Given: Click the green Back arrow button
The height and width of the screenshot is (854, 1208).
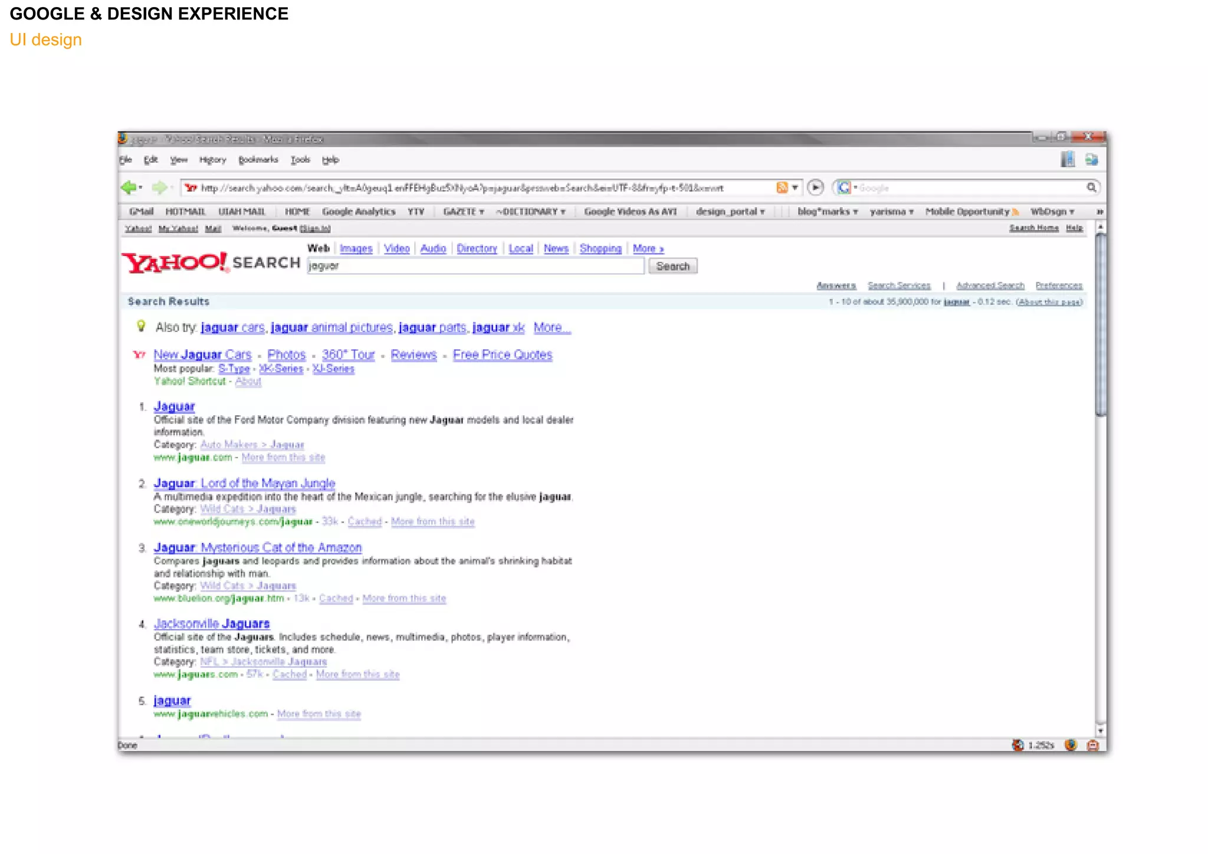Looking at the screenshot, I should point(128,188).
